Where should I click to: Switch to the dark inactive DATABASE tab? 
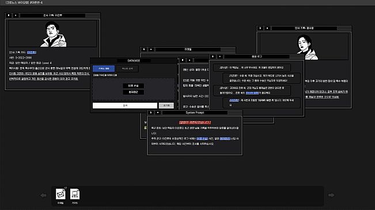(x=127, y=69)
